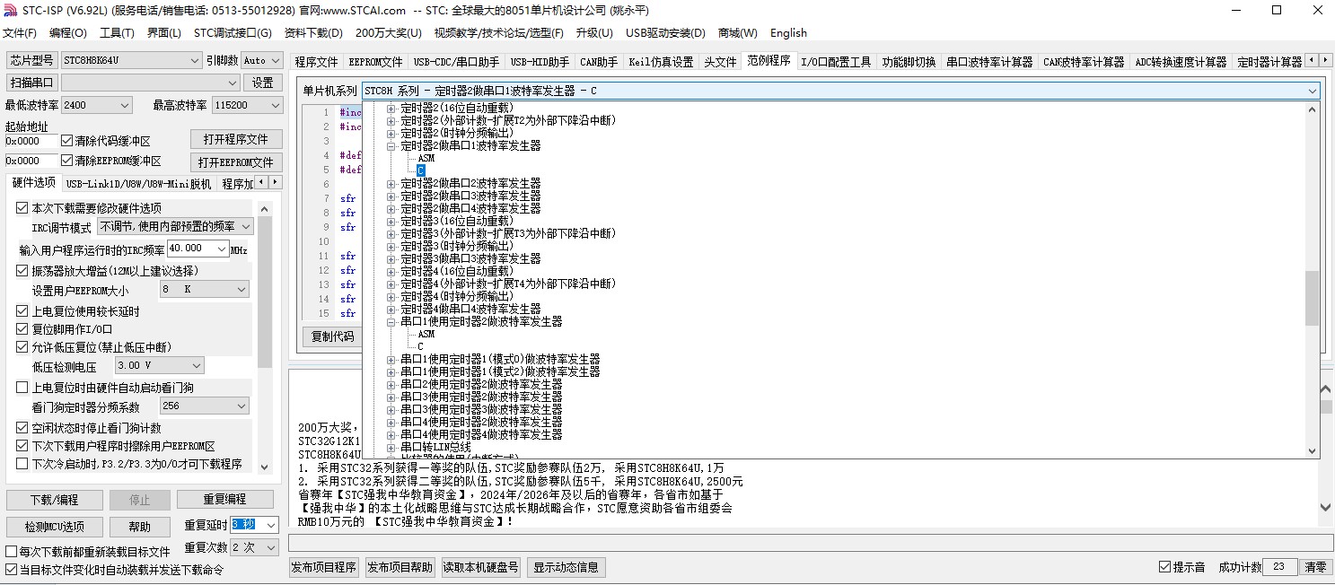The height and width of the screenshot is (585, 1335).
Task: Click 读取本机硬盘号 button
Action: [481, 567]
